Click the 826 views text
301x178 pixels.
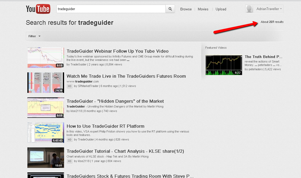click(x=122, y=139)
